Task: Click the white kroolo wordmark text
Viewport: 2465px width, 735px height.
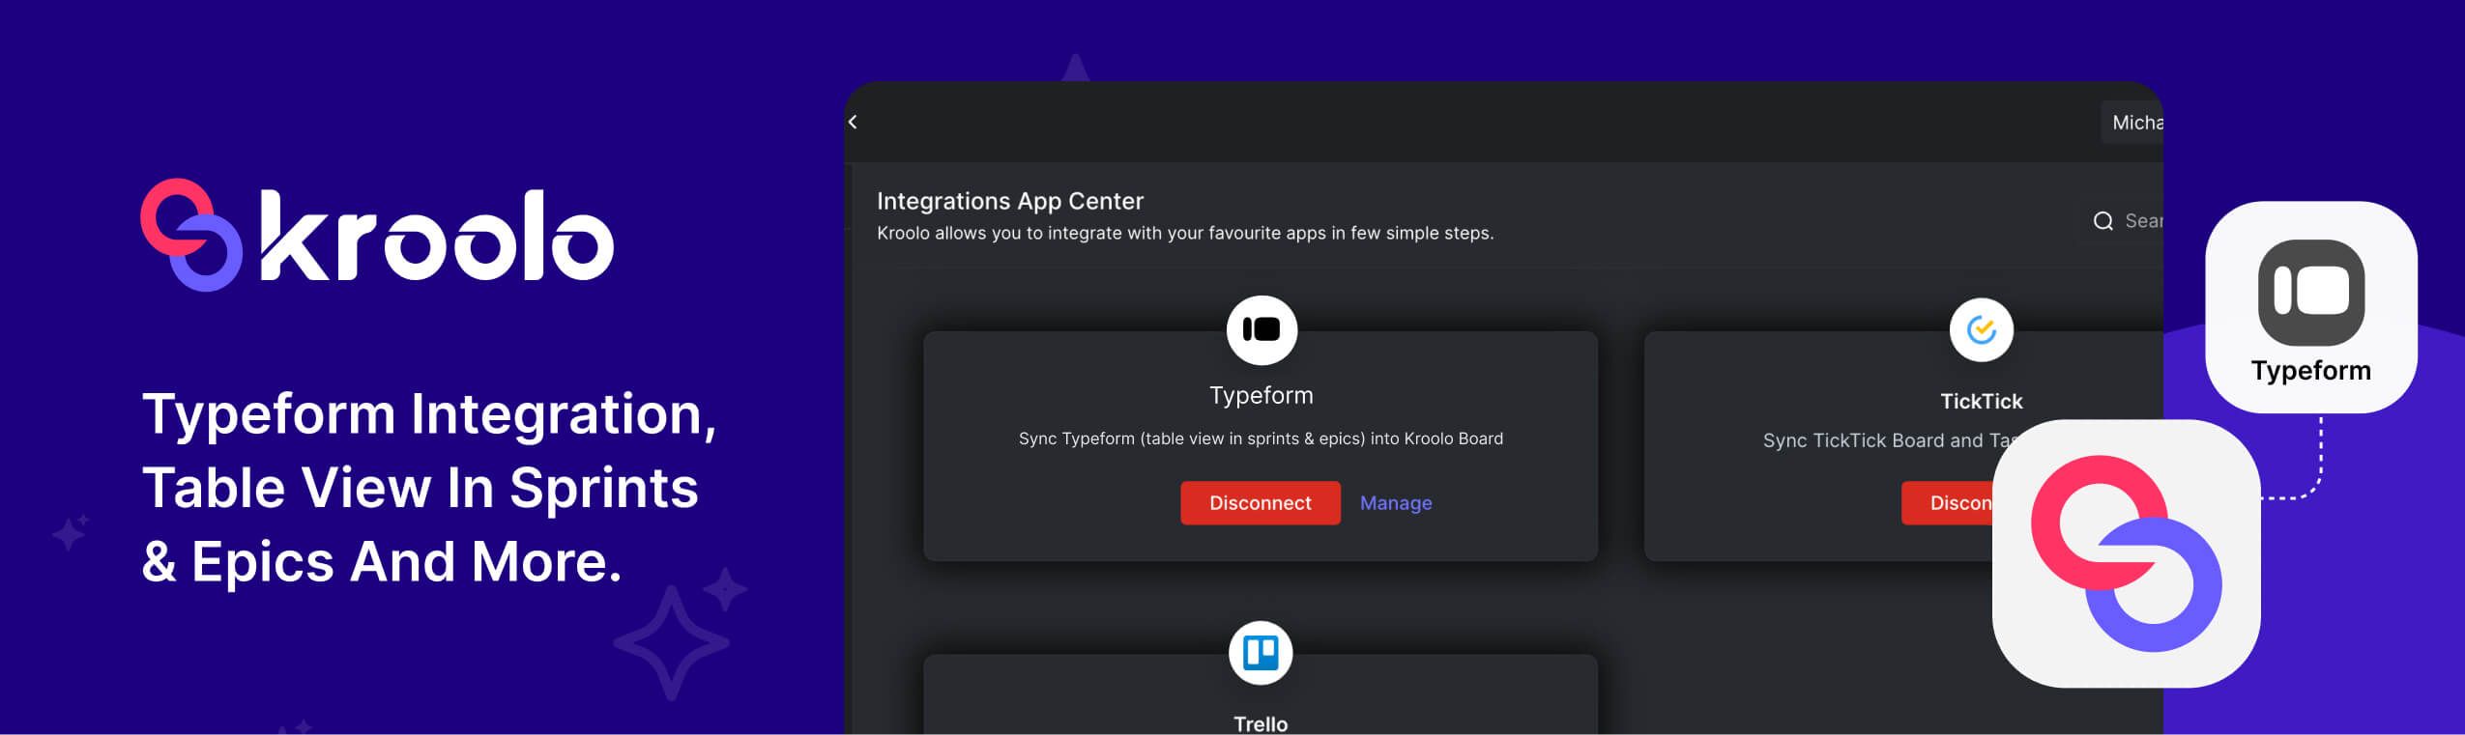Action: click(436, 237)
